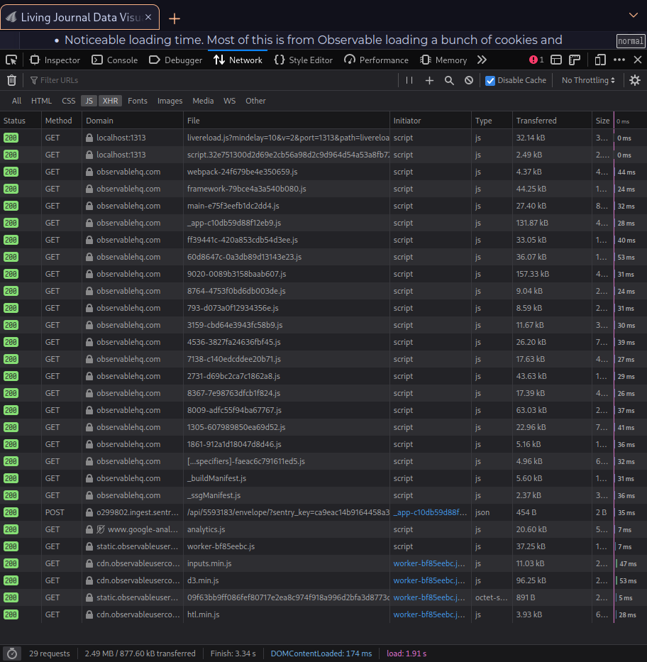Filter requests by All
Viewport: 647px width, 662px height.
[16, 101]
